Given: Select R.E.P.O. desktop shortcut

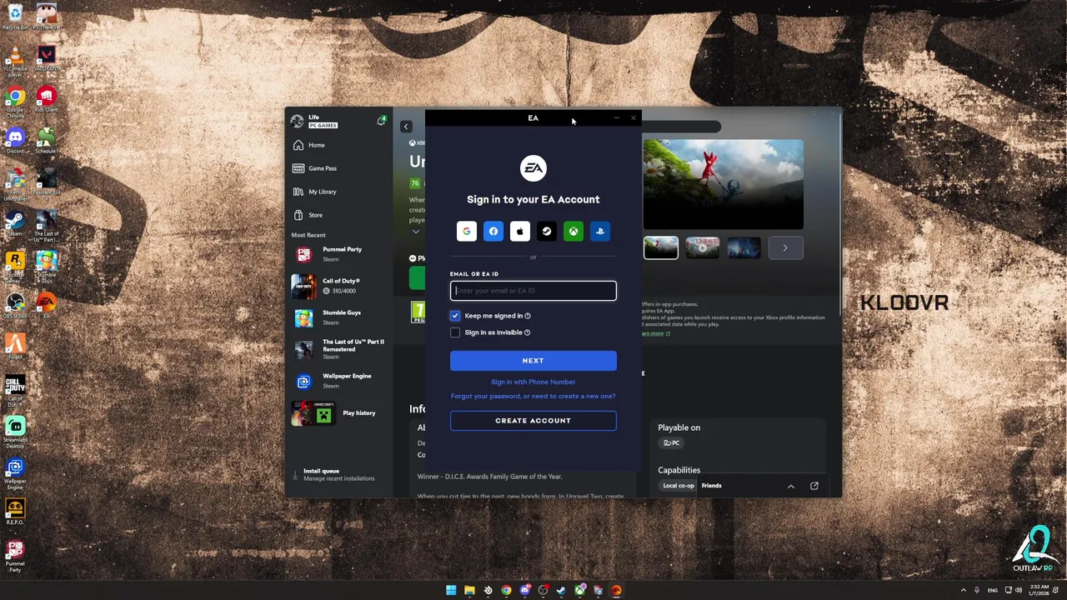Looking at the screenshot, I should tap(15, 511).
